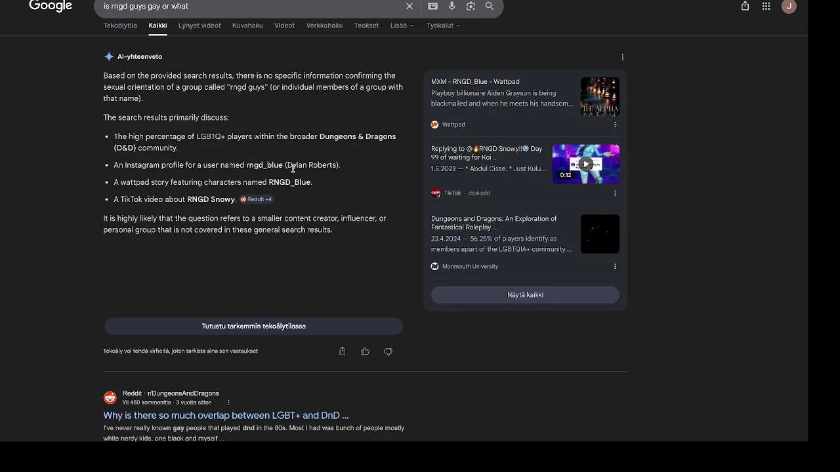Click Monmouth University source label
This screenshot has width=840, height=472.
pyautogui.click(x=470, y=267)
